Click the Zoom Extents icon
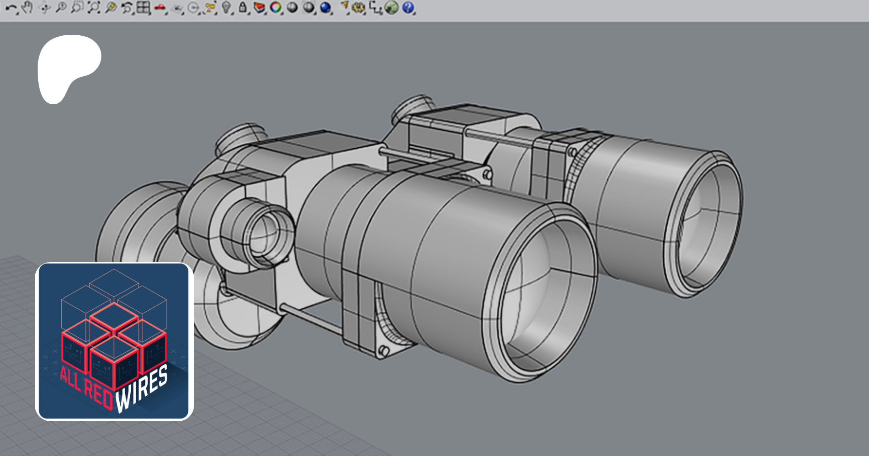This screenshot has height=456, width=869. [94, 8]
